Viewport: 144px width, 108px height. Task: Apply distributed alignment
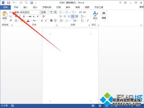77,16
